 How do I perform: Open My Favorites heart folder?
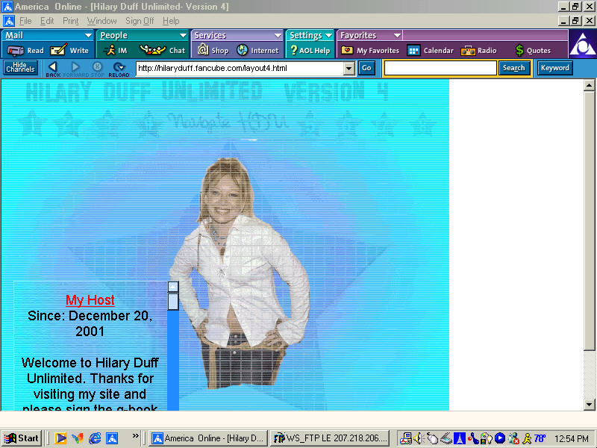[370, 50]
